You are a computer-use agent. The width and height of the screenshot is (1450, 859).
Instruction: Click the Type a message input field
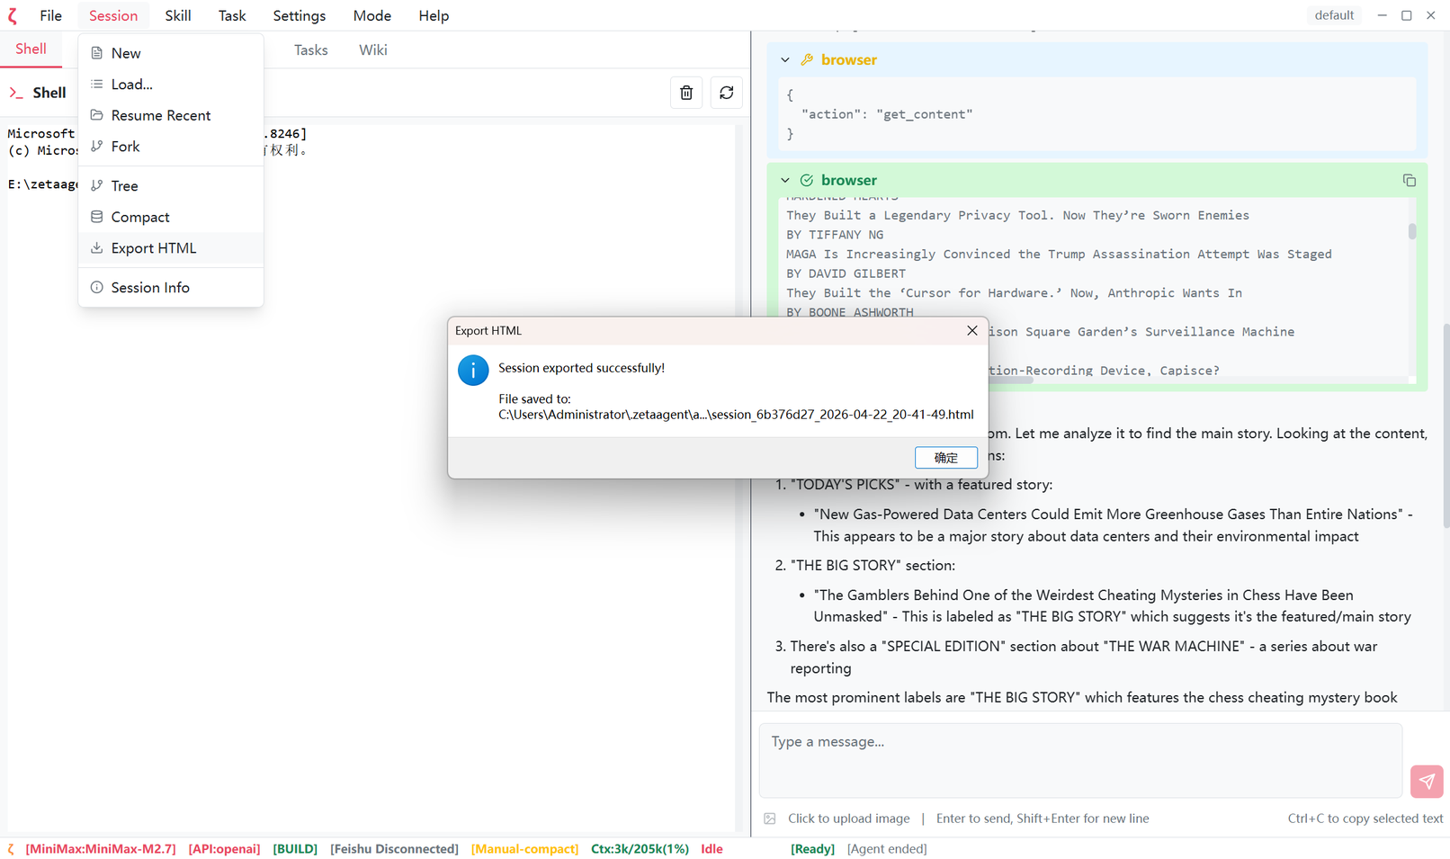[x=1079, y=760]
